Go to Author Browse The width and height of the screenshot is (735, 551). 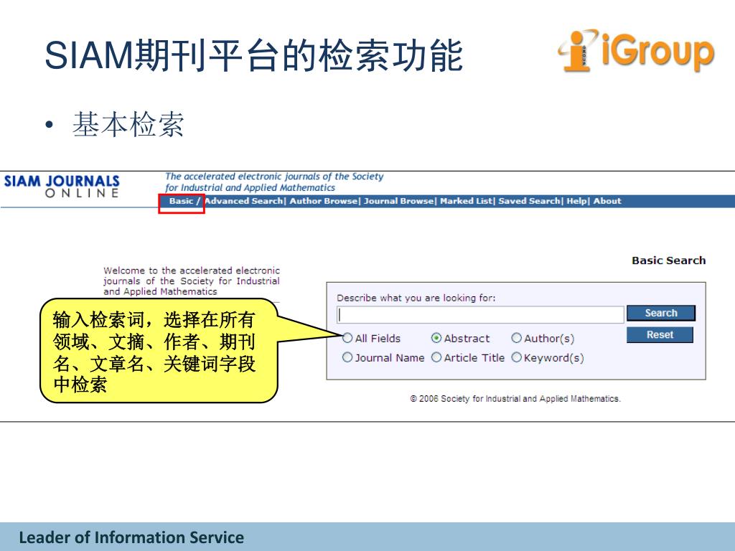(323, 201)
